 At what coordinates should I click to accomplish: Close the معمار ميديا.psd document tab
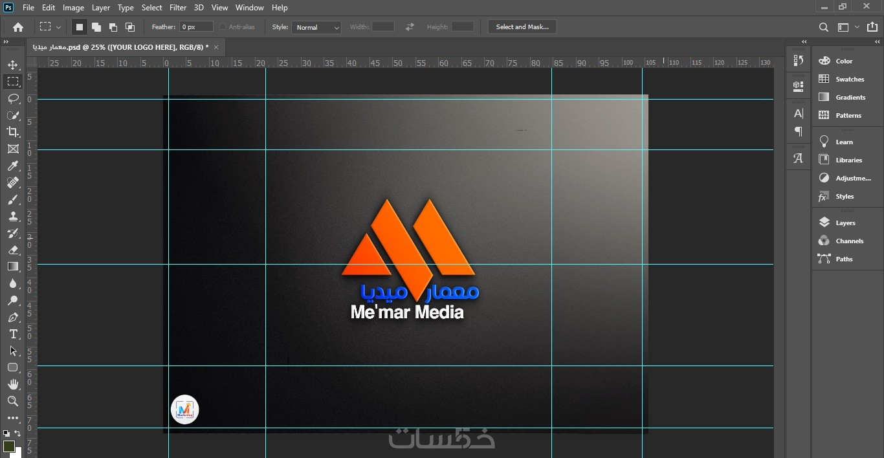tap(216, 47)
